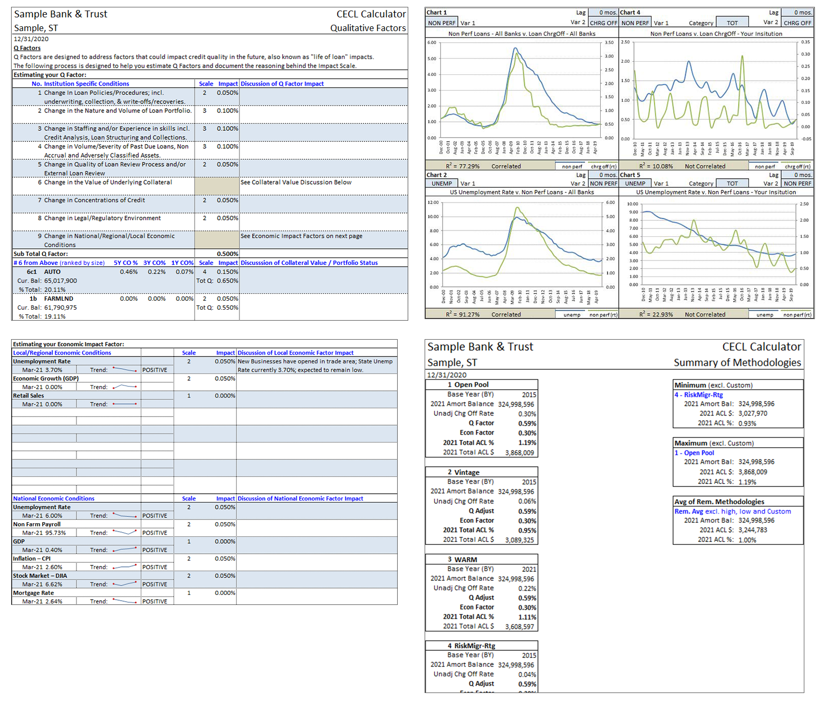Open Chart 1 Var 1 NON PERF selector
This screenshot has width=826, height=702.
pos(441,23)
